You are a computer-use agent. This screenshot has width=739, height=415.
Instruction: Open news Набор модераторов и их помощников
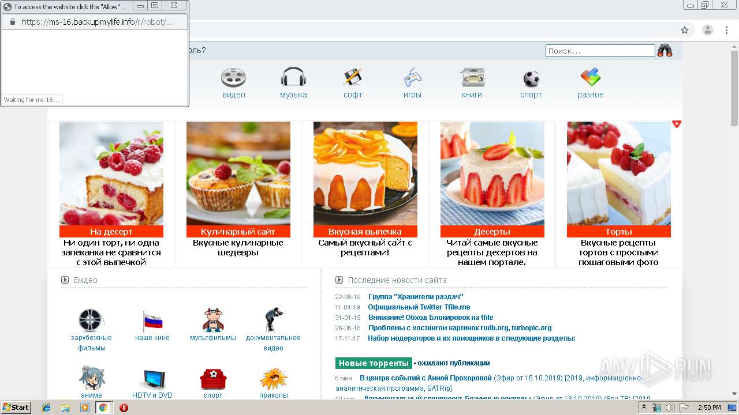pyautogui.click(x=472, y=338)
